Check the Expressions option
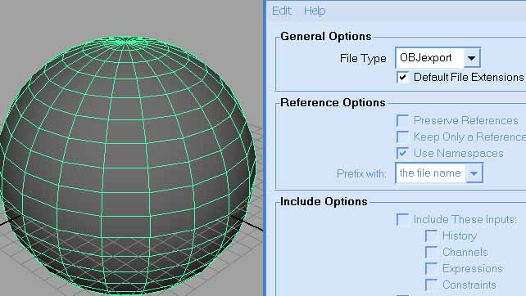The image size is (526, 296). click(431, 268)
